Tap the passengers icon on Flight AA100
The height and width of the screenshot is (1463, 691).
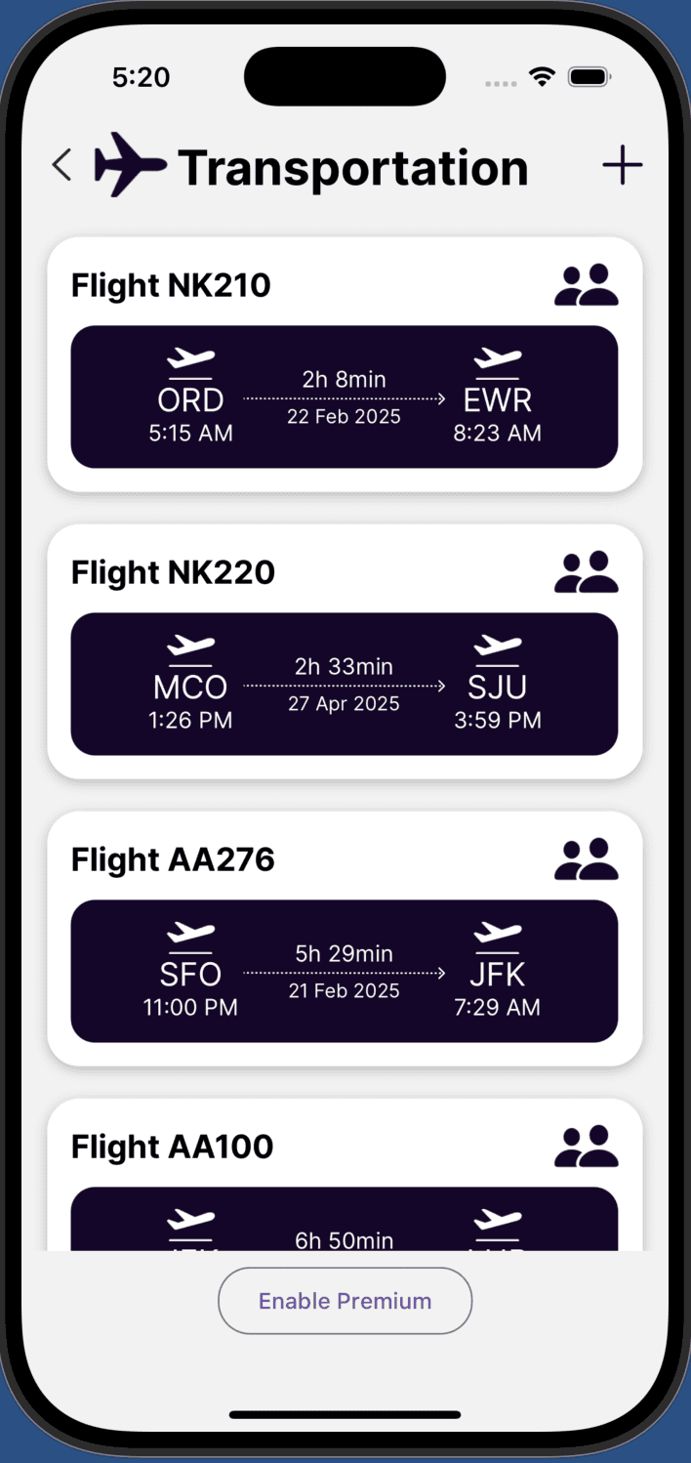tap(586, 1146)
